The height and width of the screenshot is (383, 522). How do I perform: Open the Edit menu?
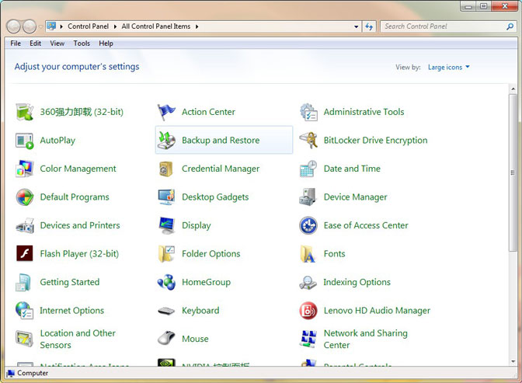35,44
